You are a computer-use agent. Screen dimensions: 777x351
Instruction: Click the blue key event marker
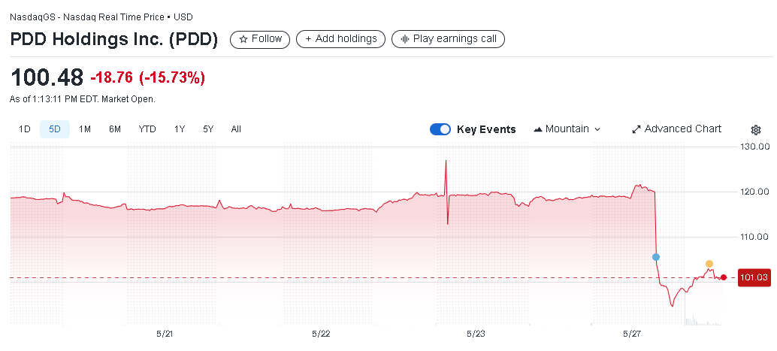(x=656, y=257)
